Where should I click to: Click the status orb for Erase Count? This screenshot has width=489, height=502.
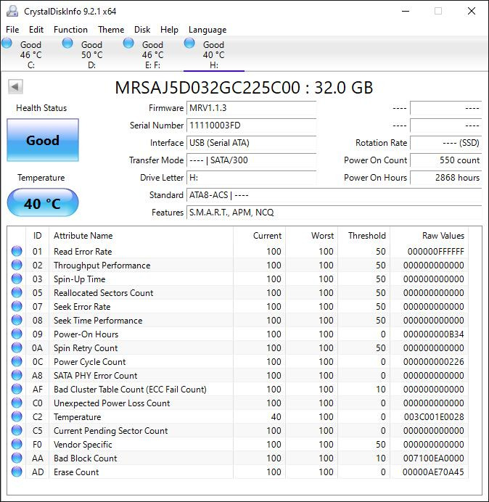[x=17, y=472]
